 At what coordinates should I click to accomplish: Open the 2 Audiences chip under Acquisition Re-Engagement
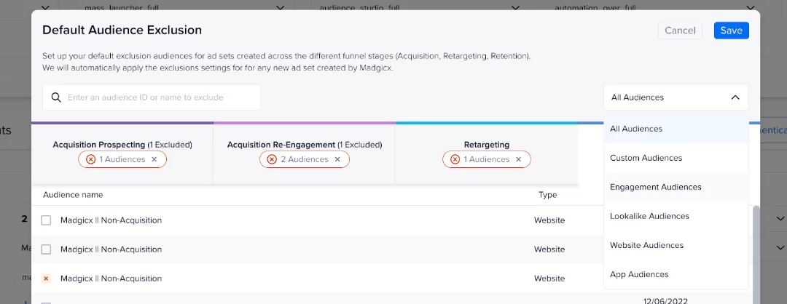(304, 159)
